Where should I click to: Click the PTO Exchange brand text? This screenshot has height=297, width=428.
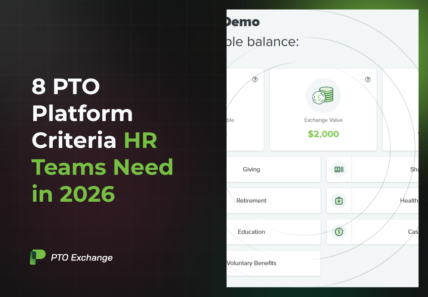tap(82, 257)
